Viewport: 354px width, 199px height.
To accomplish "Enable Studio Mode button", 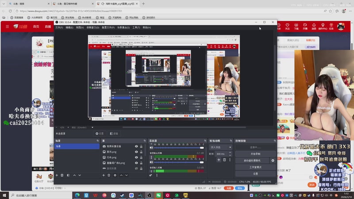I will [x=255, y=167].
